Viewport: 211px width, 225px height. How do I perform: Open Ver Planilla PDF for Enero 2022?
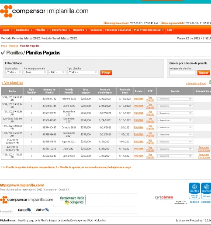pos(150,106)
